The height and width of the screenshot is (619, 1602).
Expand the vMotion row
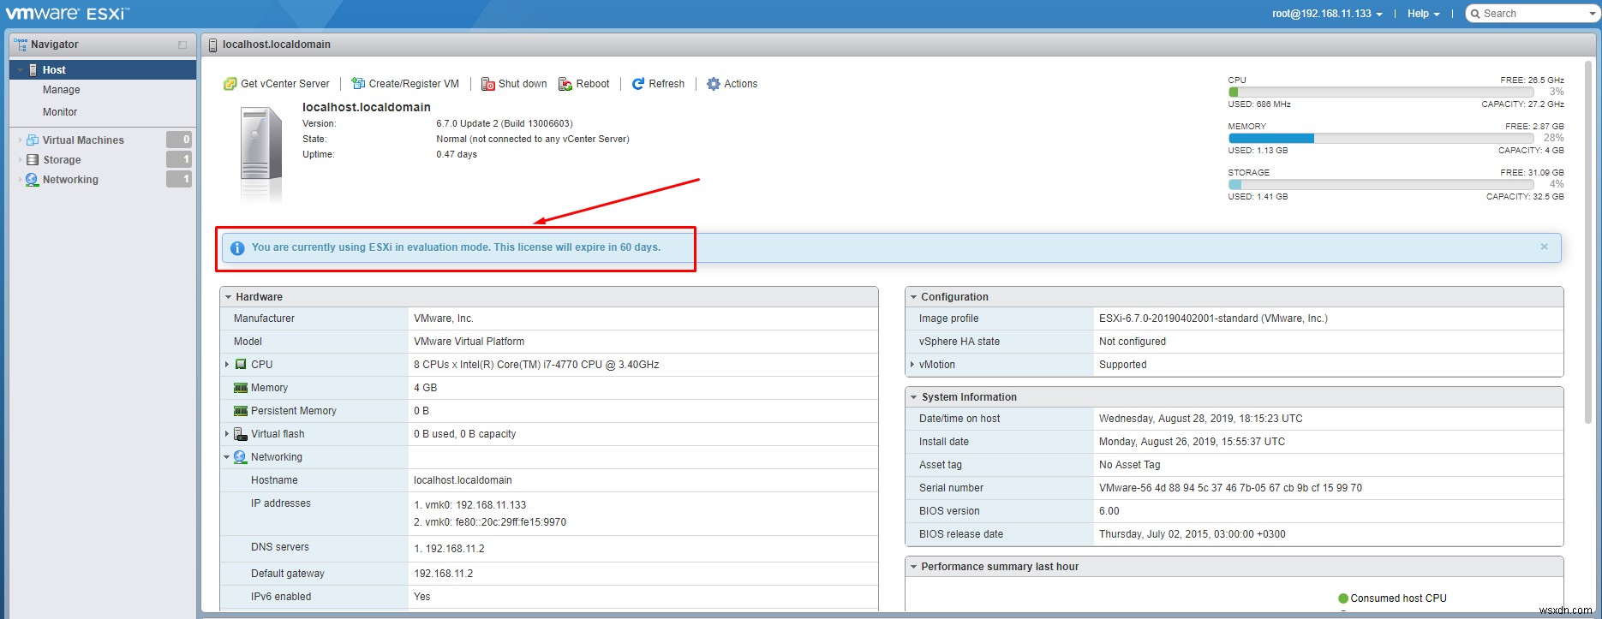click(x=912, y=365)
